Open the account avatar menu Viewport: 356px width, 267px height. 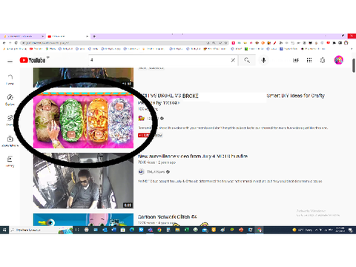338,60
